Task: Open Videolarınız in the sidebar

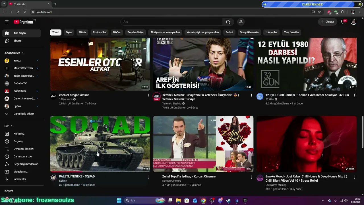Action: 22,172
